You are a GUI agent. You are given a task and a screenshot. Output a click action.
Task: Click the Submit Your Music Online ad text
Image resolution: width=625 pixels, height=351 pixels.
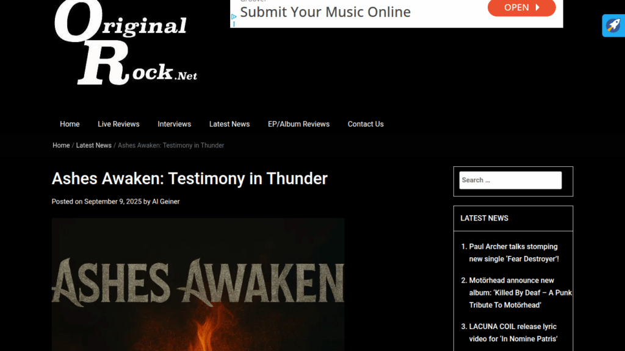pyautogui.click(x=325, y=12)
